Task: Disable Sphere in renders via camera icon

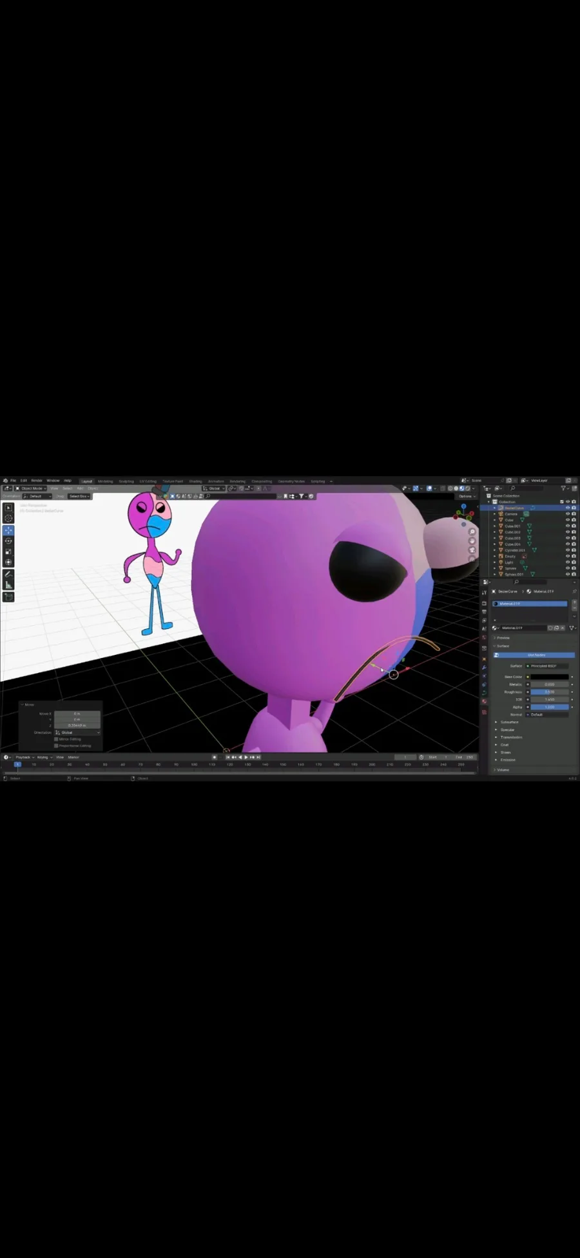Action: (x=574, y=568)
